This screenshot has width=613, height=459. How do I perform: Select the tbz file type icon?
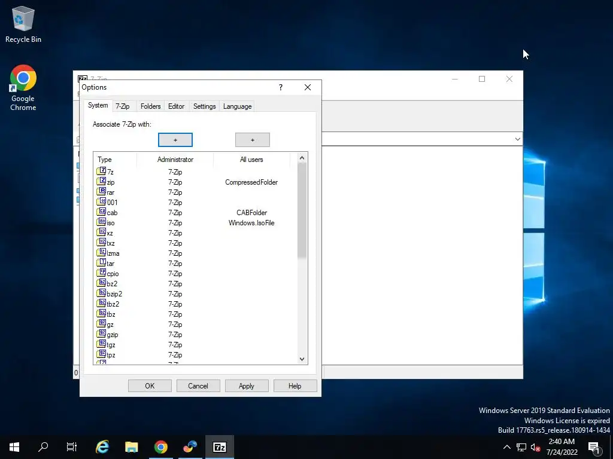[x=101, y=313]
